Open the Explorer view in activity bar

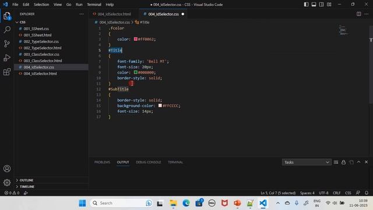tap(7, 16)
